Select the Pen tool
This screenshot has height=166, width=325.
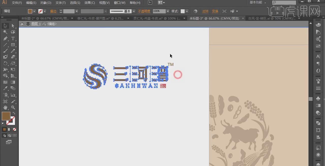click(5, 39)
